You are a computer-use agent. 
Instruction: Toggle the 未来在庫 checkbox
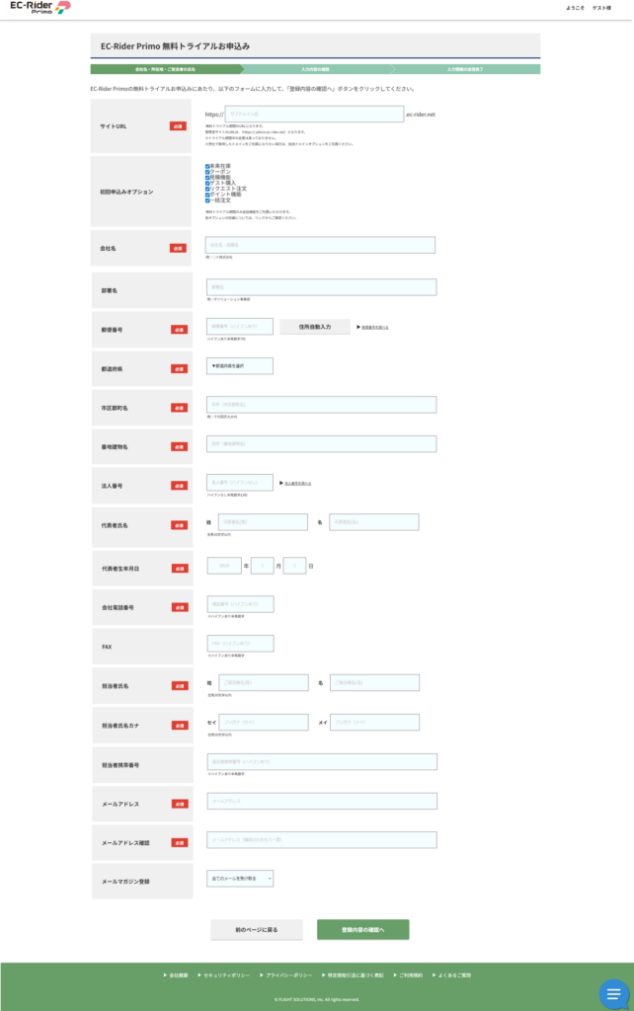coord(207,166)
